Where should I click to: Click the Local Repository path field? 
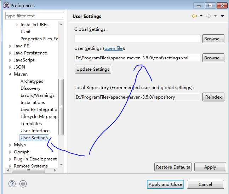point(137,97)
